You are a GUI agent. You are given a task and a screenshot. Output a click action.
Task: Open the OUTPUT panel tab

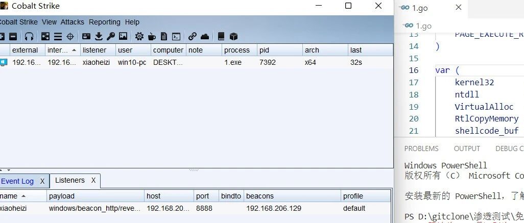pos(467,148)
